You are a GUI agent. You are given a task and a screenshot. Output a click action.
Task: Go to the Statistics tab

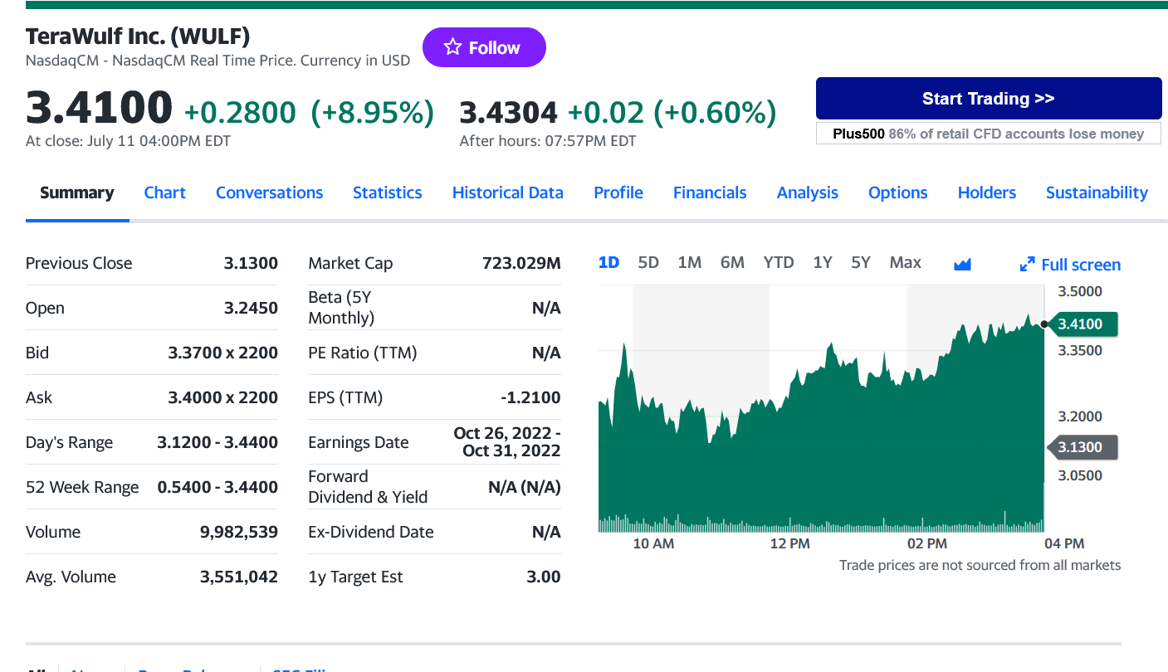387,192
